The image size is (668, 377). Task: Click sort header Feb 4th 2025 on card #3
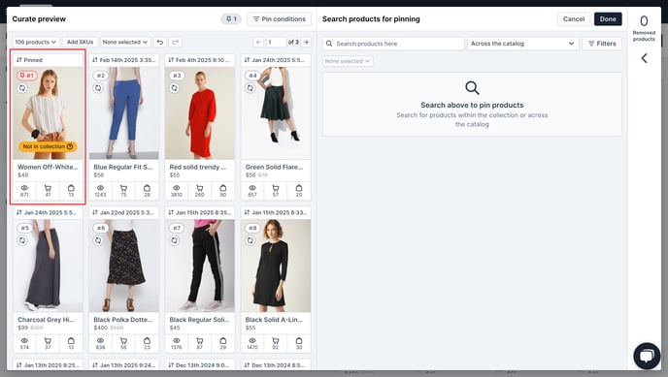tap(200, 60)
